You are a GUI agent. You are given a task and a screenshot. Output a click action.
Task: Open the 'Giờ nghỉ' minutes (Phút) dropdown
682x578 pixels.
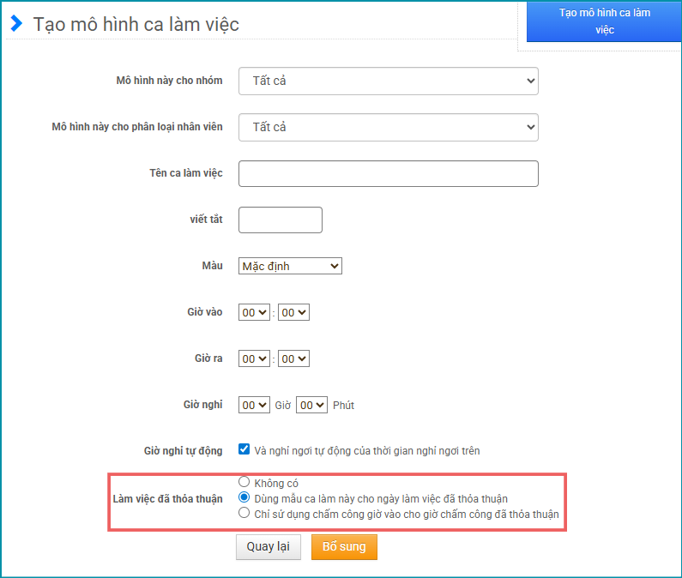pos(311,405)
